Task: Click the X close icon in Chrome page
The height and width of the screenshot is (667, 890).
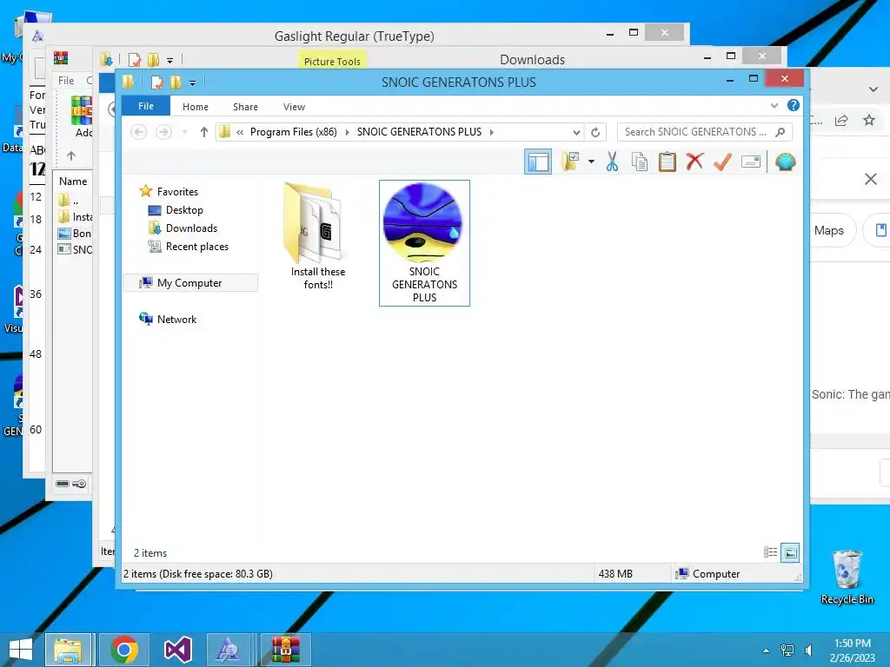Action: [x=871, y=179]
